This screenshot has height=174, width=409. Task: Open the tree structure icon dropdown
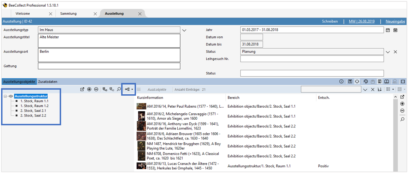pos(129,90)
